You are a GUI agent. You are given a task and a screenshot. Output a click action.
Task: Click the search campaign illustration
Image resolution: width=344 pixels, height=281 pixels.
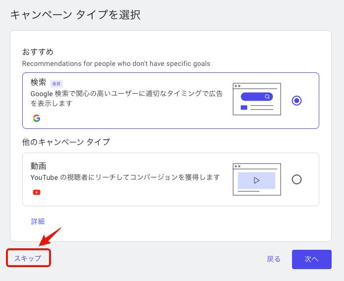pyautogui.click(x=257, y=99)
